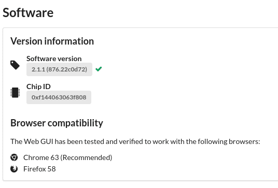Screen dimensions: 278x188
Task: Click the version number 2.1.1
Action: pos(38,69)
